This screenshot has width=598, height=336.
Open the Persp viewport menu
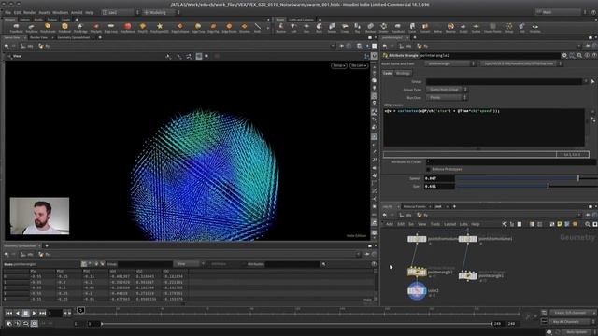coord(338,65)
